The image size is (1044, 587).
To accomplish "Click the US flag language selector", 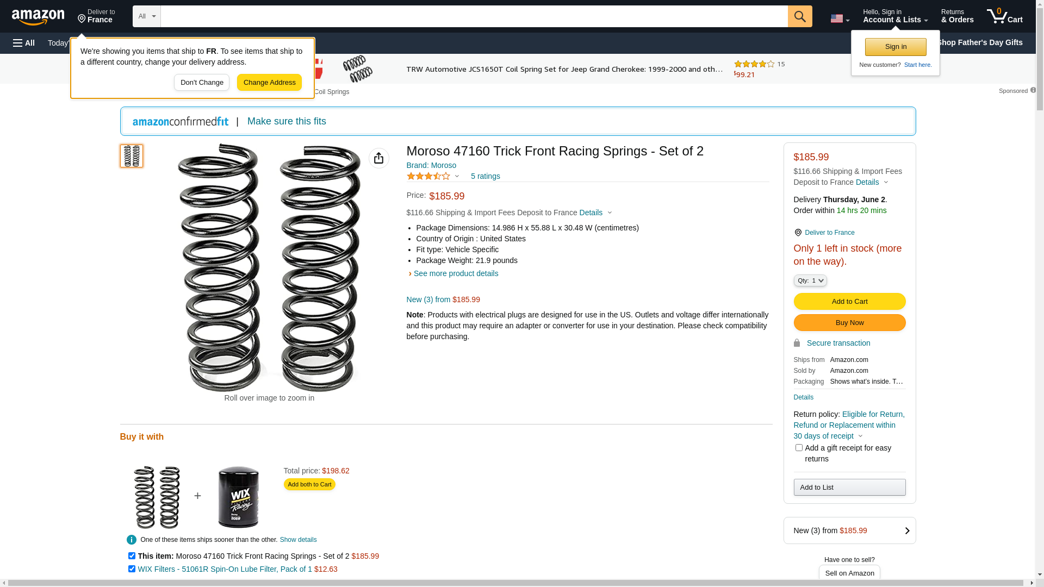I will 839,18.
